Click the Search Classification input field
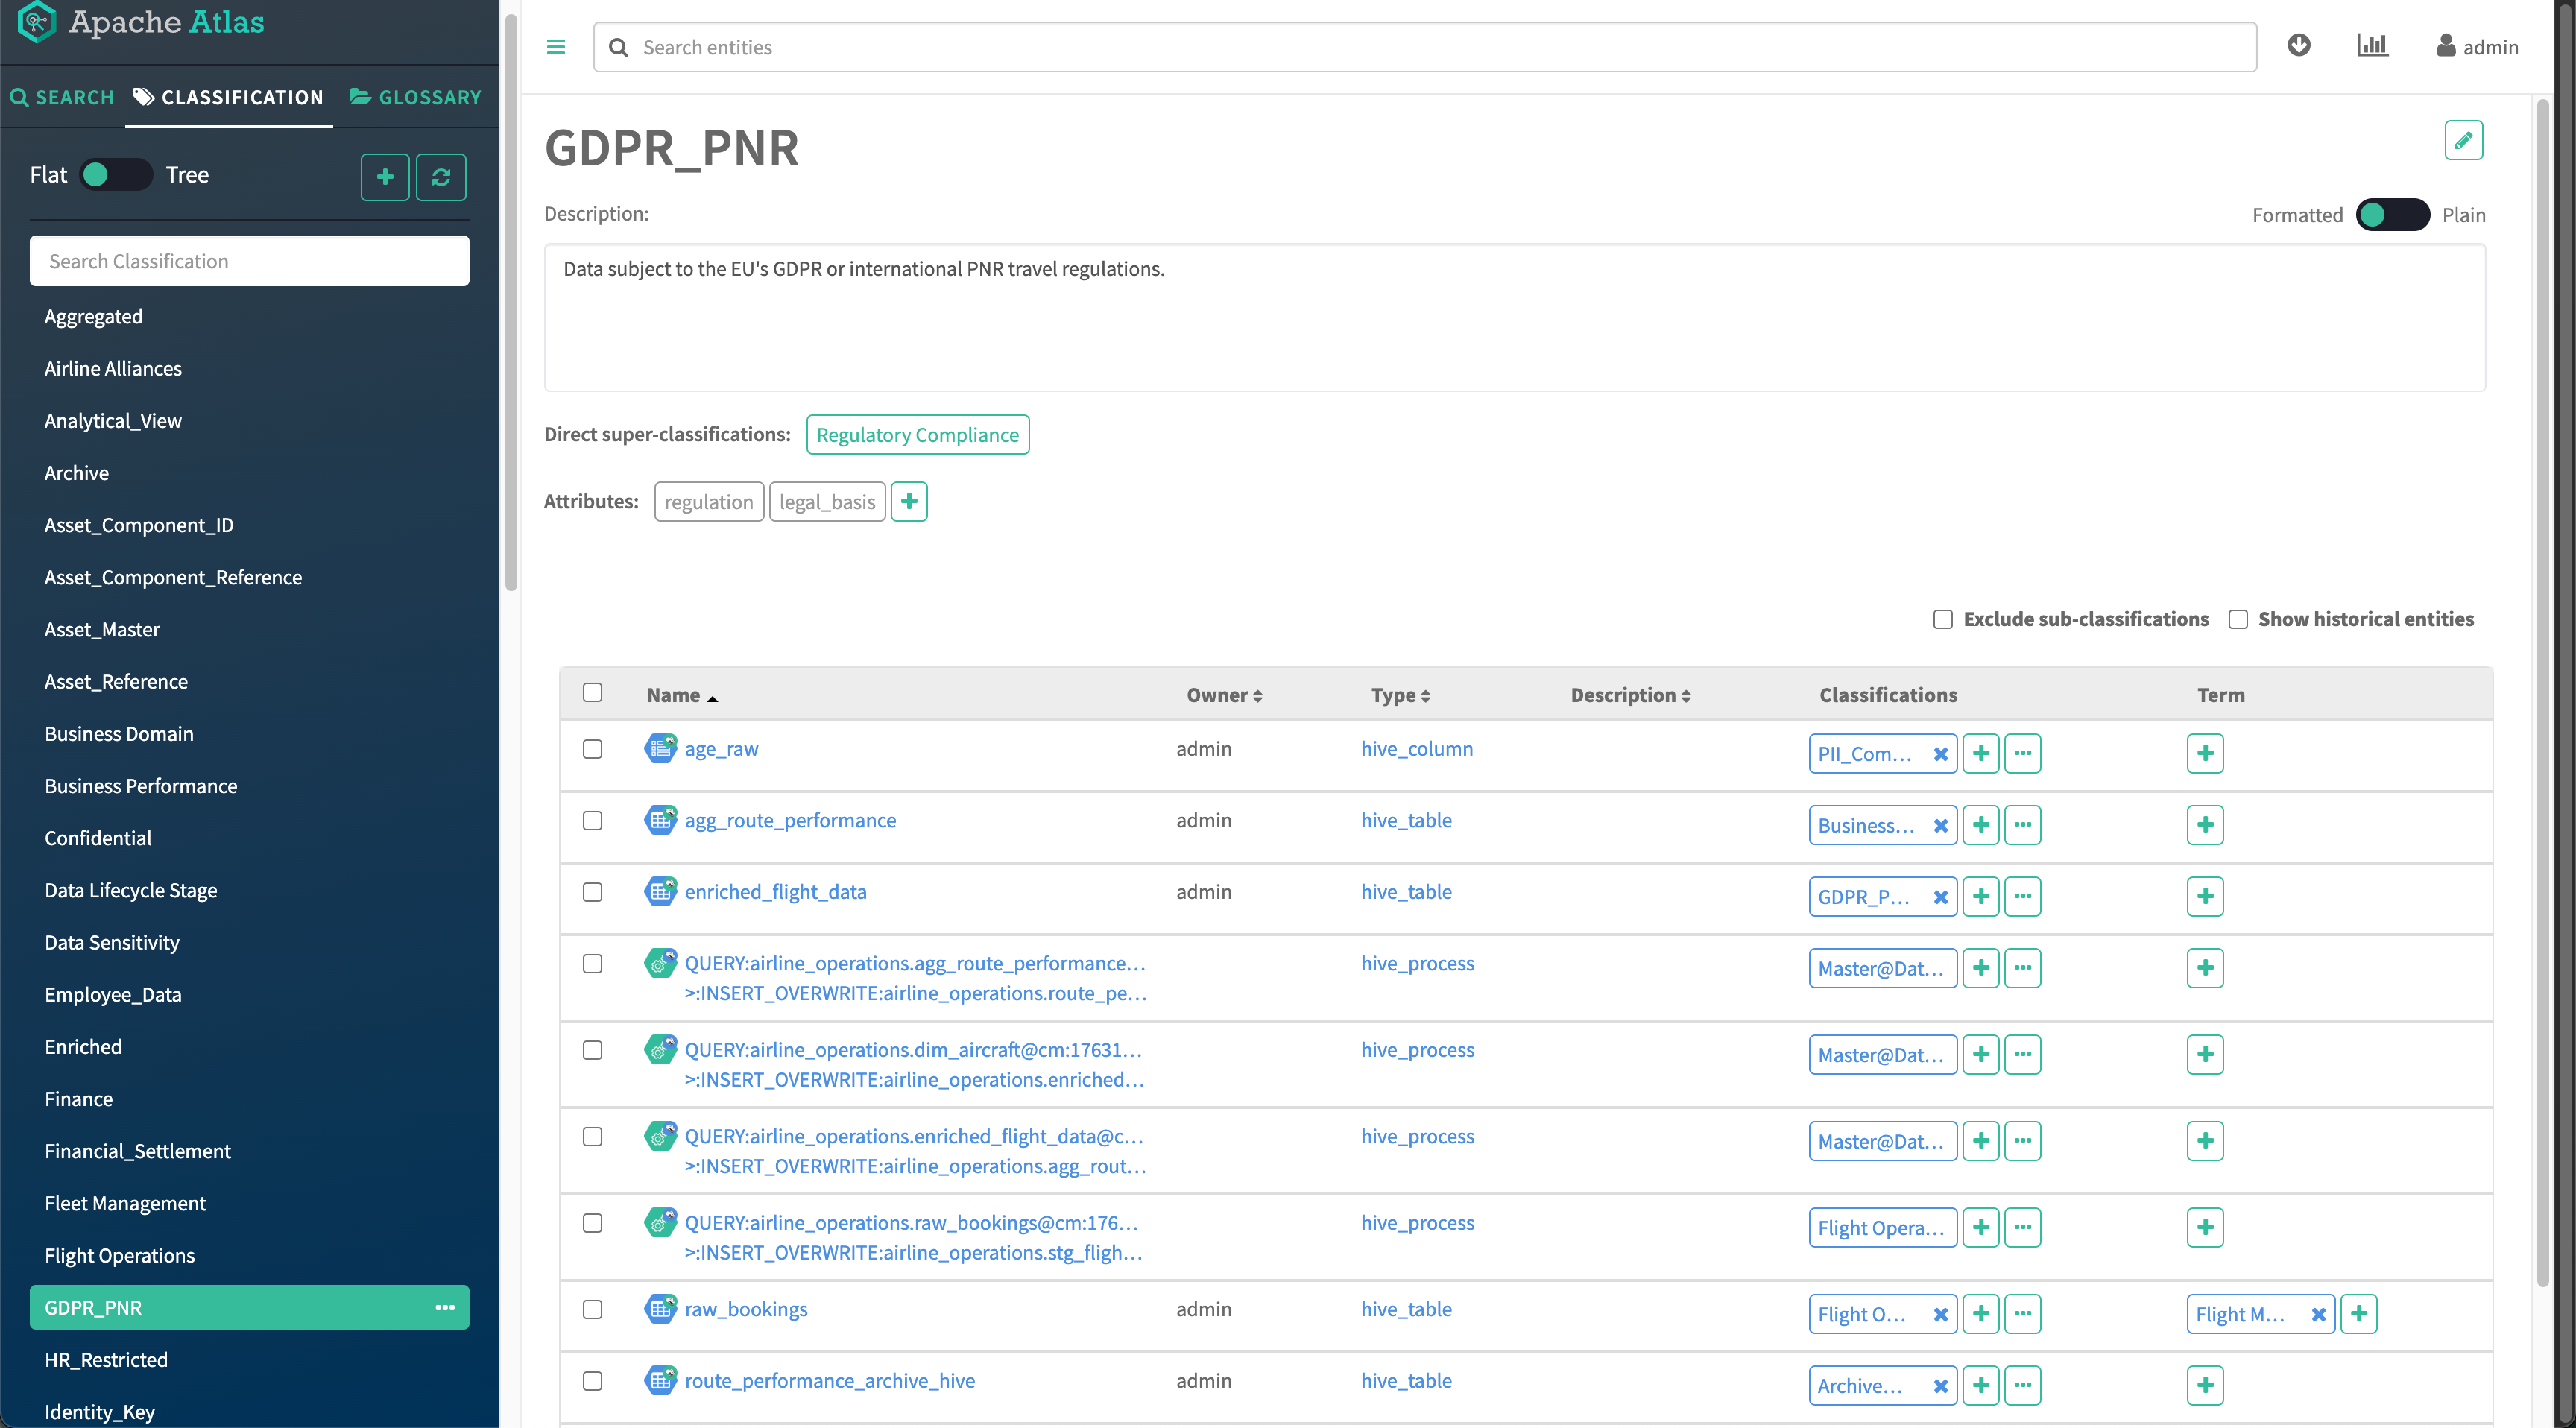Image resolution: width=2576 pixels, height=1428 pixels. [249, 261]
